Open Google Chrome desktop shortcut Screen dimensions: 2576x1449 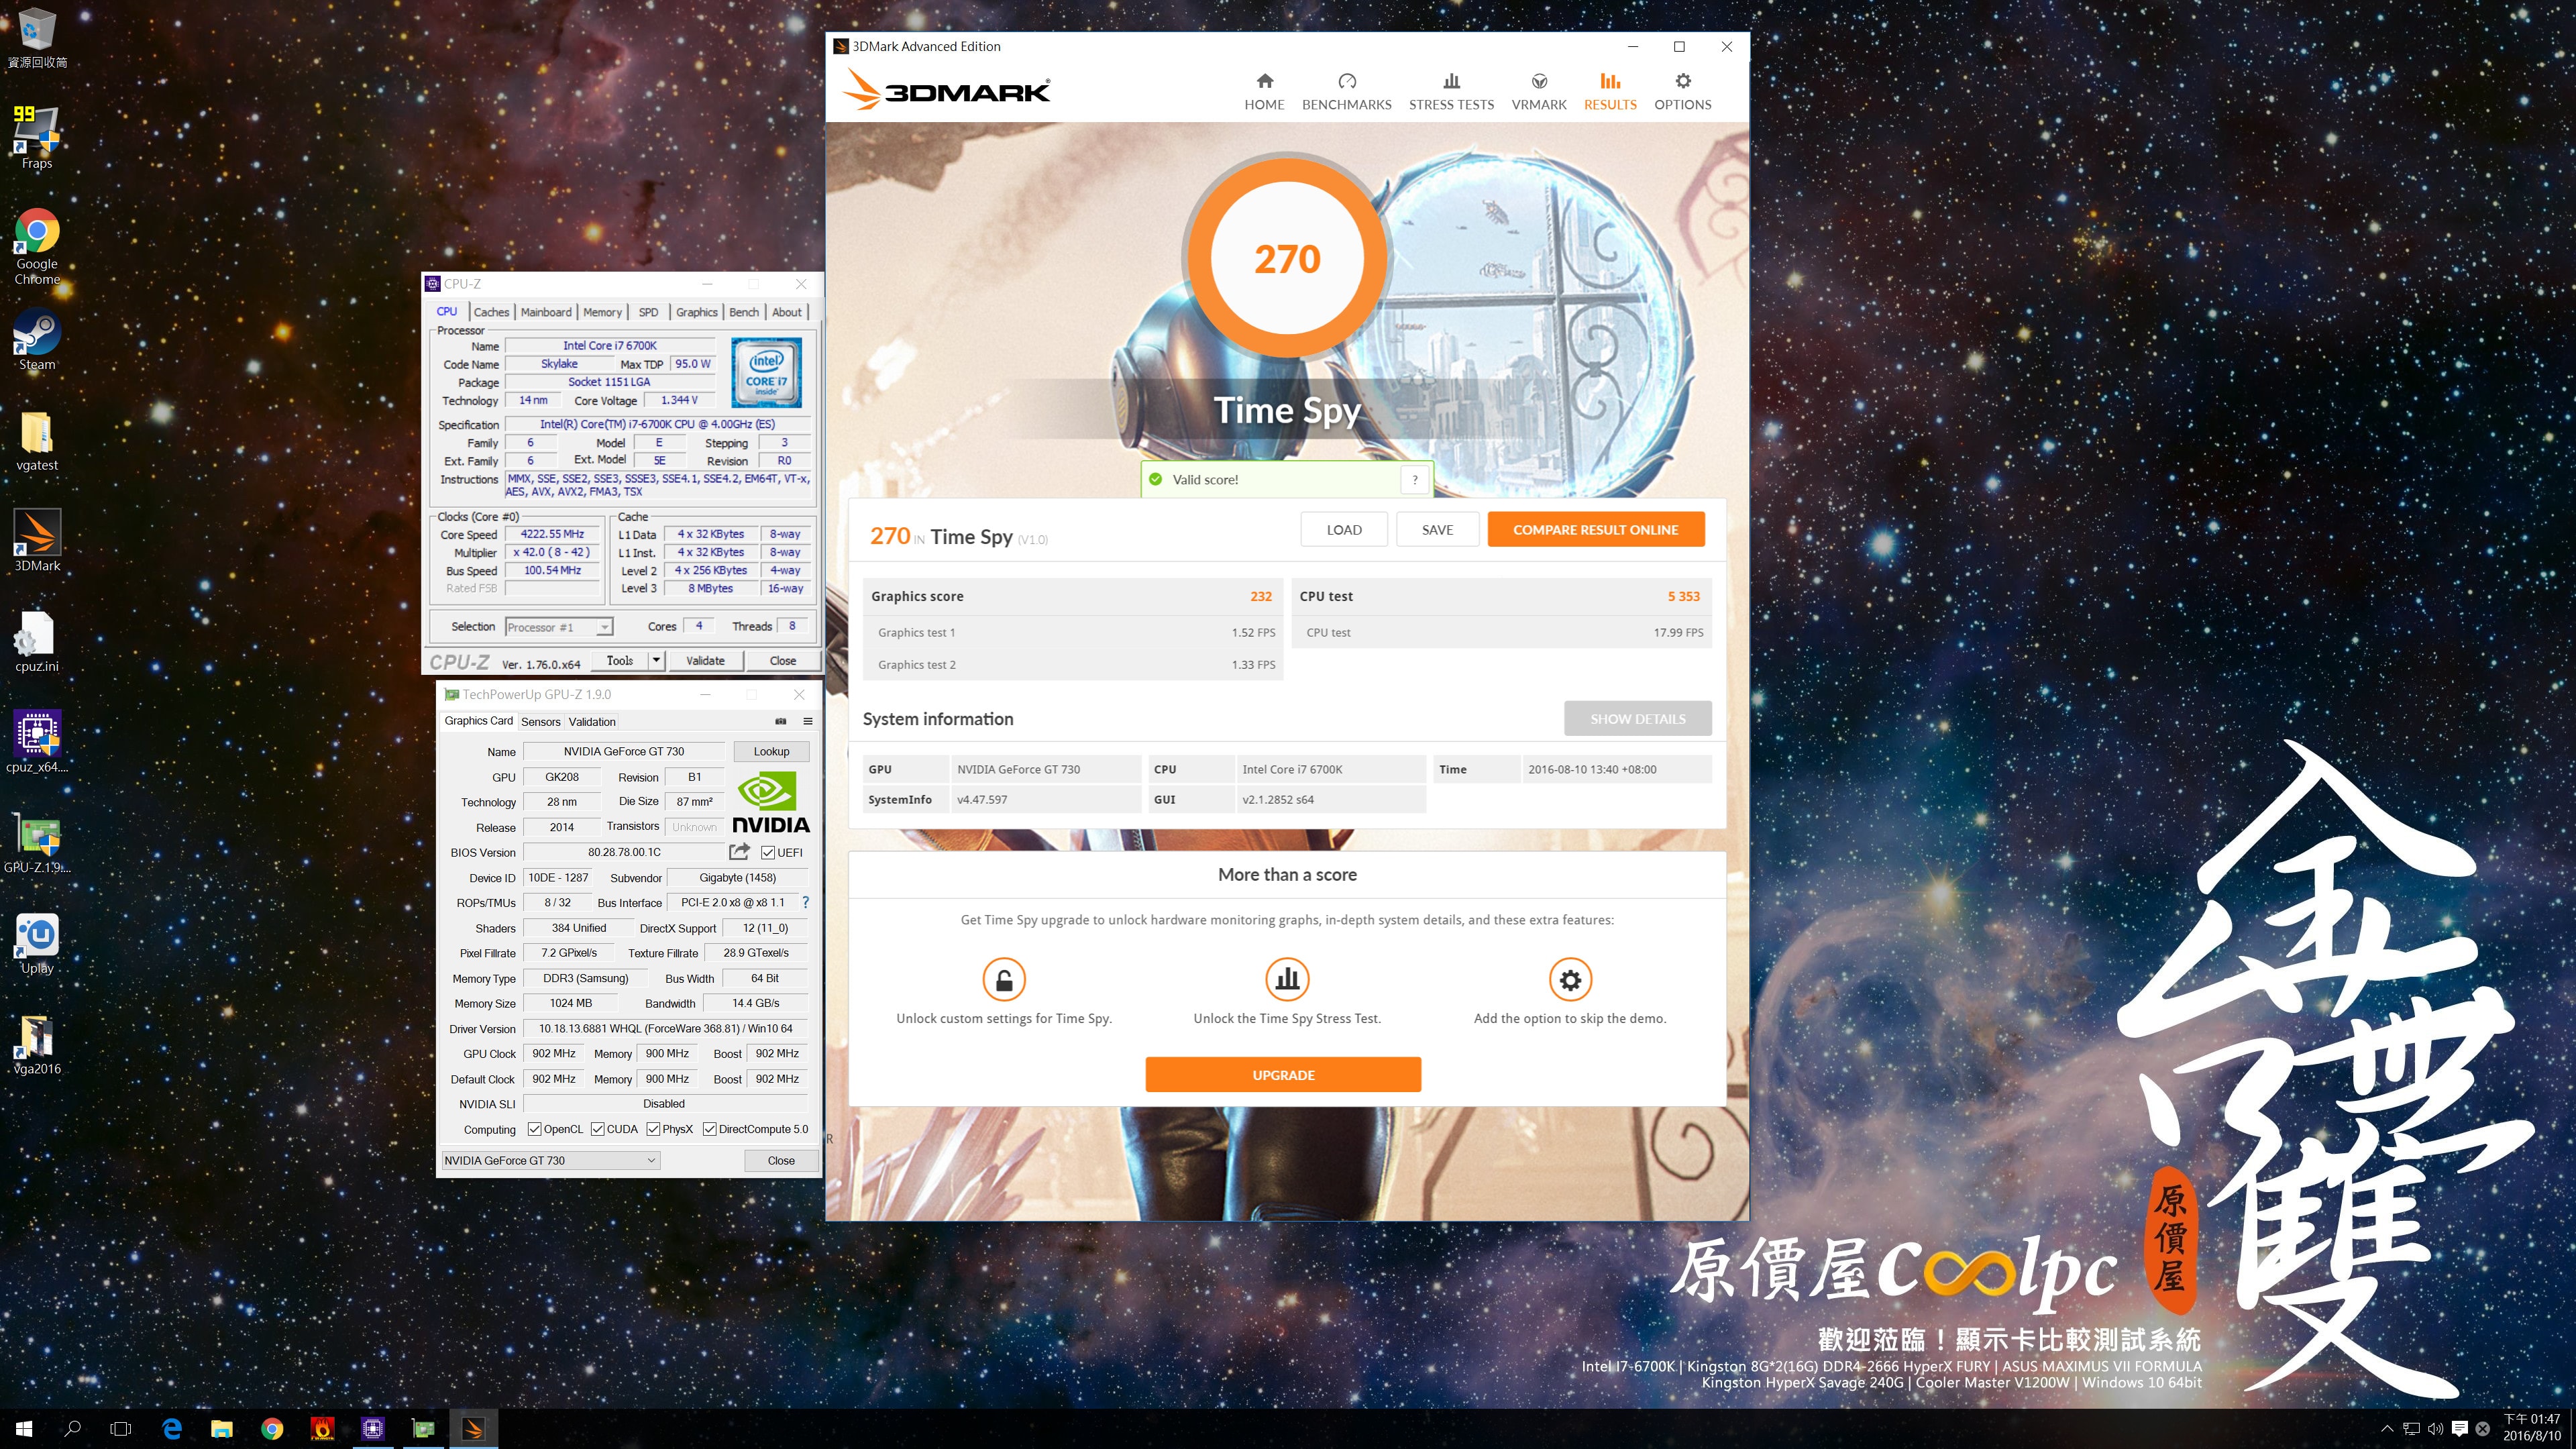(x=37, y=247)
